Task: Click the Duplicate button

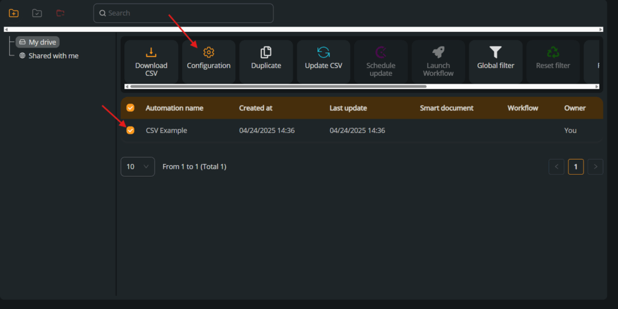Action: pos(266,61)
